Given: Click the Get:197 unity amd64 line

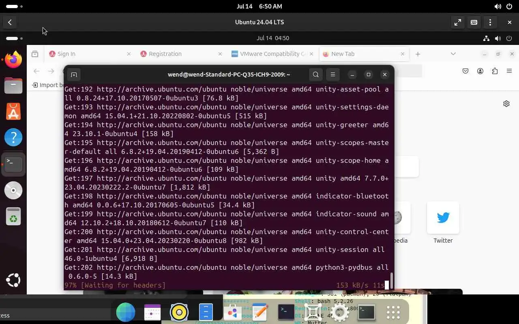Looking at the screenshot, I should pyautogui.click(x=227, y=183).
